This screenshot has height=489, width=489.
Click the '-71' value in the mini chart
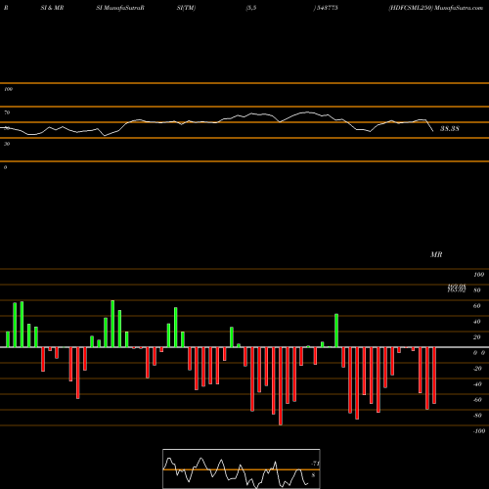tap(315, 464)
